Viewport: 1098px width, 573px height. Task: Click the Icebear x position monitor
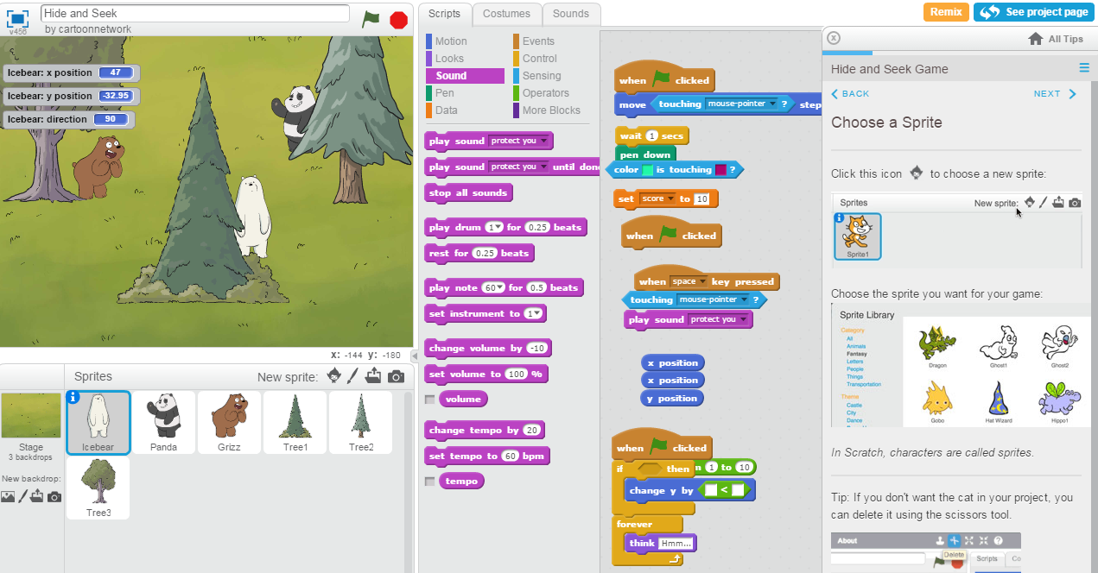tap(71, 72)
